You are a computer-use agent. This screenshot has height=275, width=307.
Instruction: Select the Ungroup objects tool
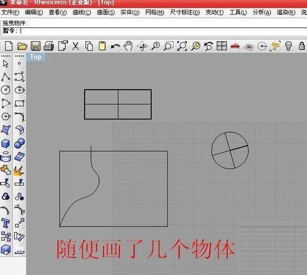19,197
